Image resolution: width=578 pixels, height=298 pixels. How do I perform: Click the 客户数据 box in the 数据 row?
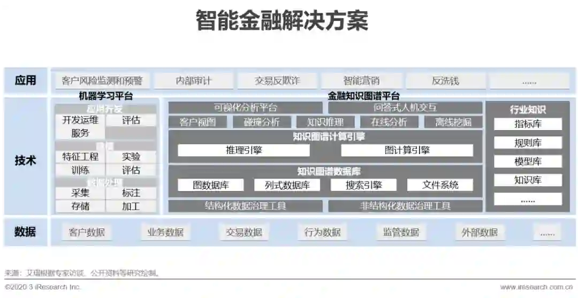tap(87, 232)
